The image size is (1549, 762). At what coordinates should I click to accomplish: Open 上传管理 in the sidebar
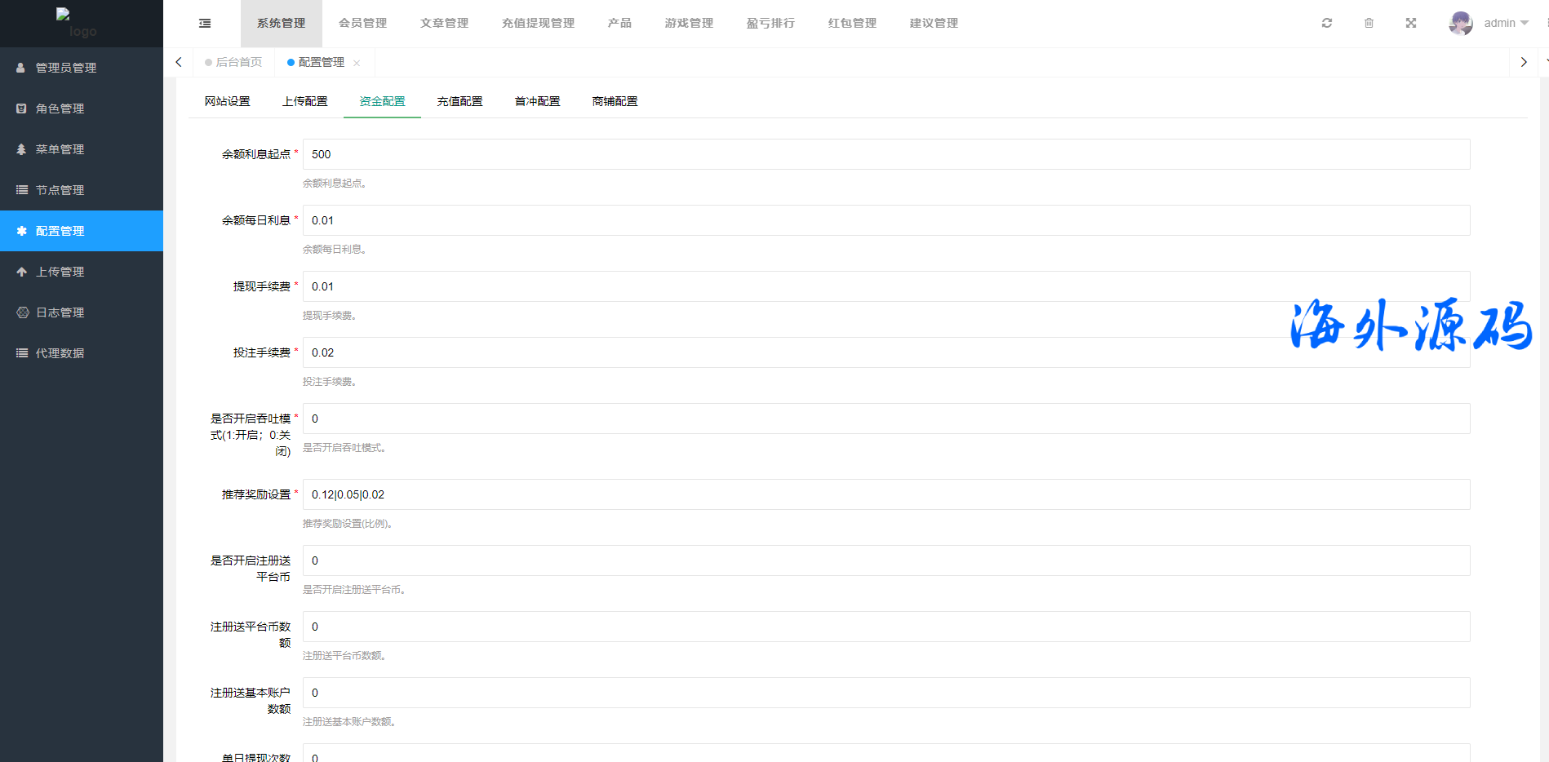point(60,272)
